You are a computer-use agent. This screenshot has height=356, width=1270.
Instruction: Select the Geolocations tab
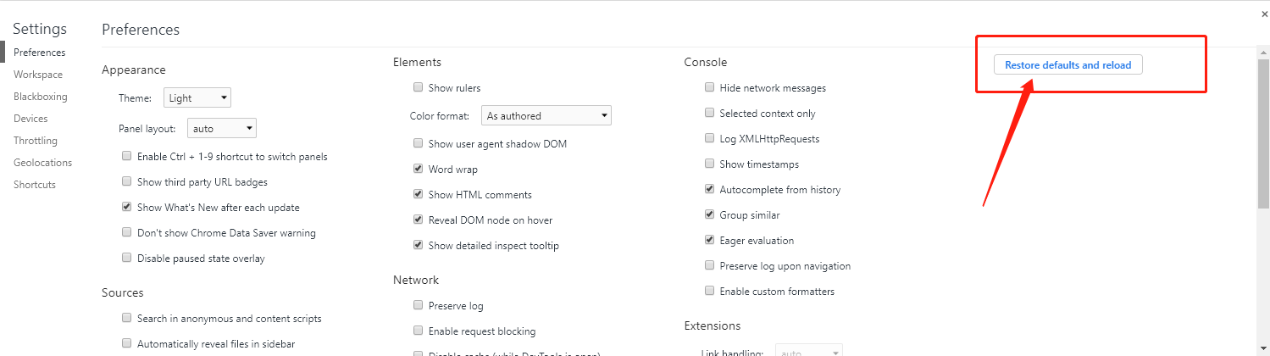click(42, 163)
